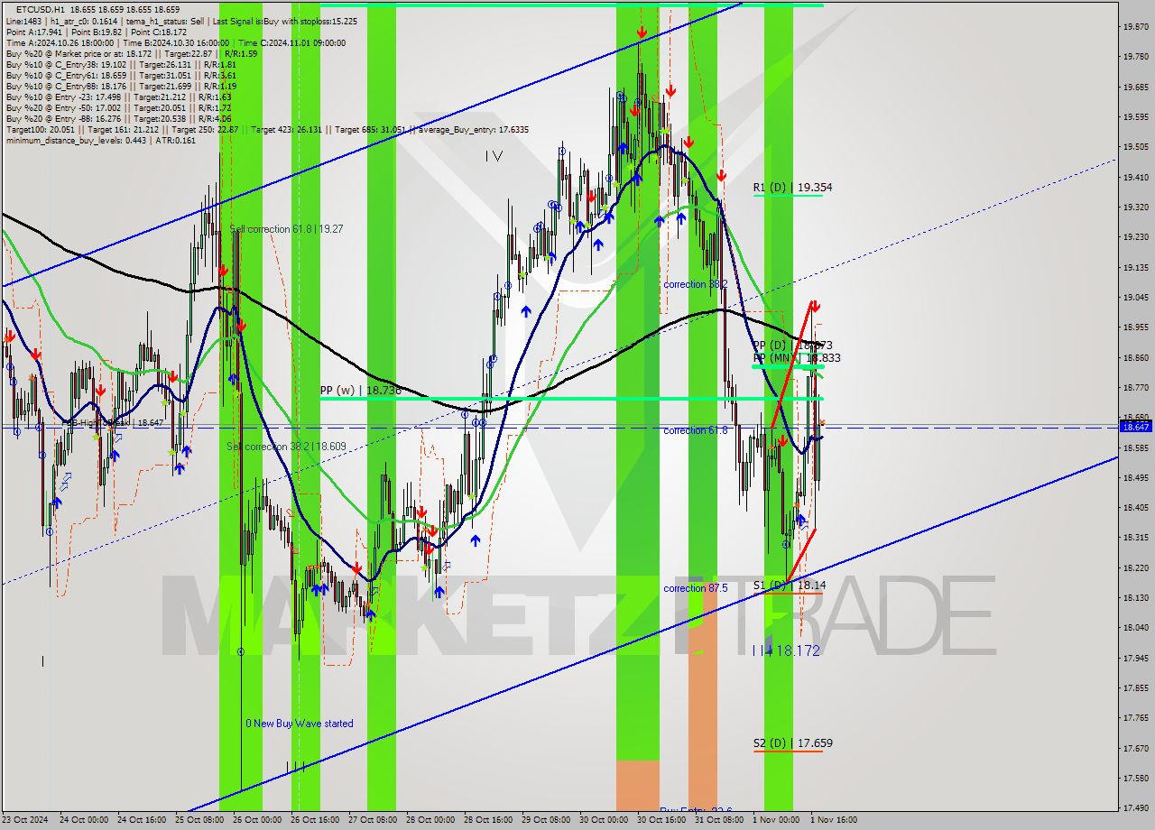Select the 'S2 (D) | 17.659' support label
The image size is (1155, 830).
click(x=793, y=743)
